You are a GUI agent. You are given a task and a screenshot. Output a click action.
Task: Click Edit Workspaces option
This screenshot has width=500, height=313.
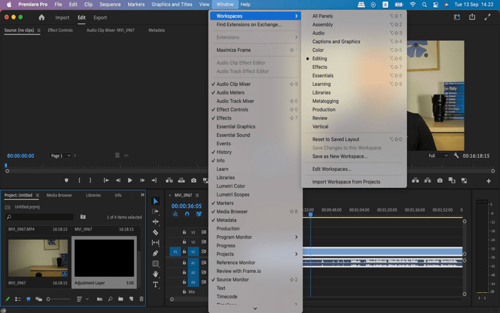coord(354,169)
